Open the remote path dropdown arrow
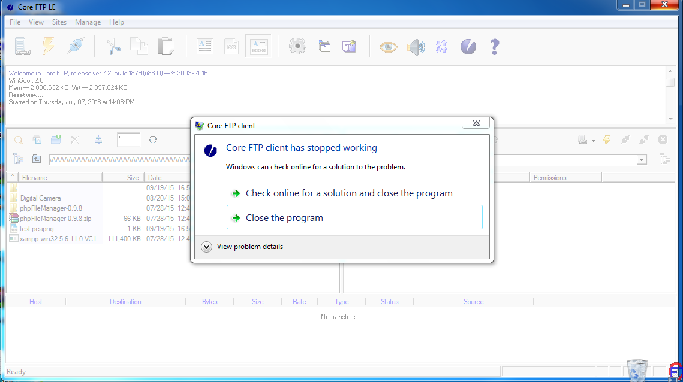 tap(642, 160)
